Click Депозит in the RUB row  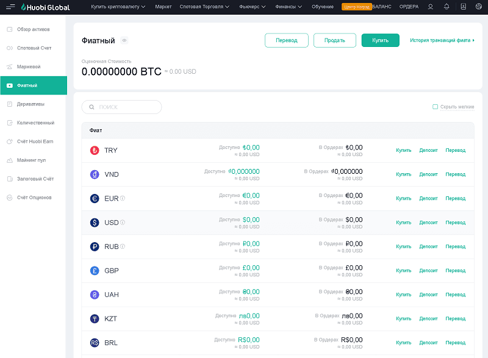pyautogui.click(x=429, y=246)
